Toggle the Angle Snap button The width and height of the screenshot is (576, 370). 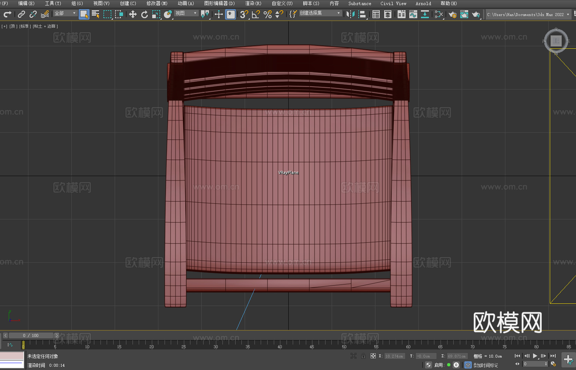tap(256, 14)
